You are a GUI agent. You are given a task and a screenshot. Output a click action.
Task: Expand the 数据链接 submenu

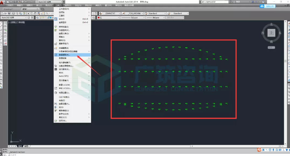(x=72, y=58)
